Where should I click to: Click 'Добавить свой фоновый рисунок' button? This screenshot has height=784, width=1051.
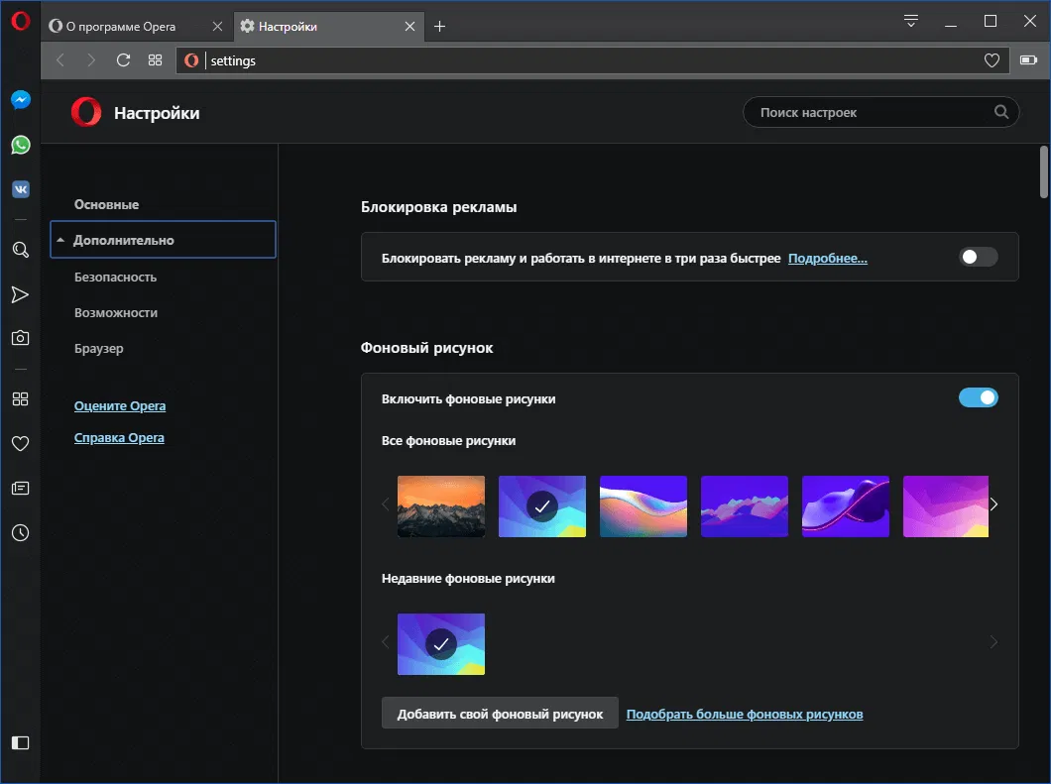pyautogui.click(x=500, y=714)
